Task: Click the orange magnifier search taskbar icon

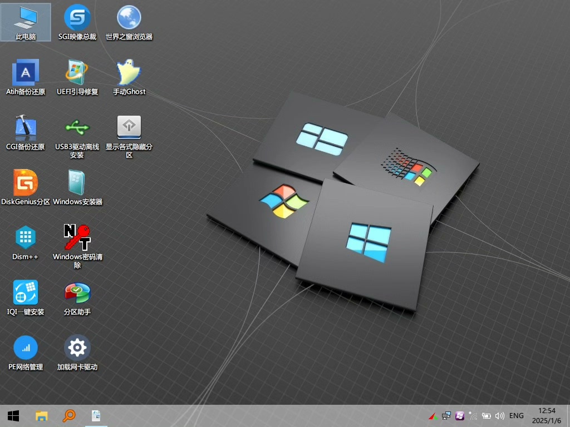Action: point(69,415)
